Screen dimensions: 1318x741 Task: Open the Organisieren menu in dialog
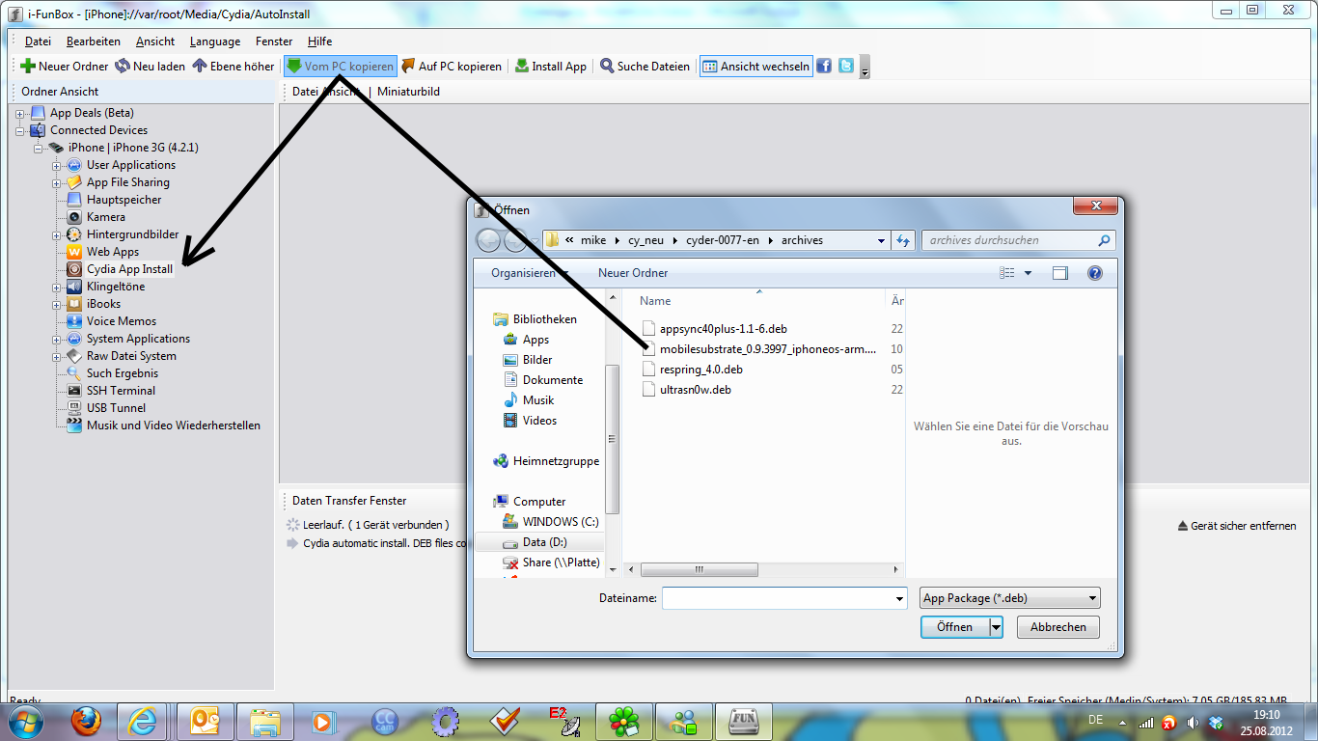tap(530, 273)
